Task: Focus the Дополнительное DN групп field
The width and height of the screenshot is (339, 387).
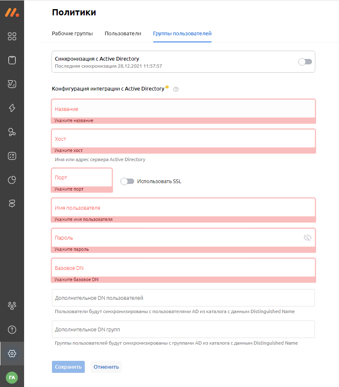Action: (183, 329)
